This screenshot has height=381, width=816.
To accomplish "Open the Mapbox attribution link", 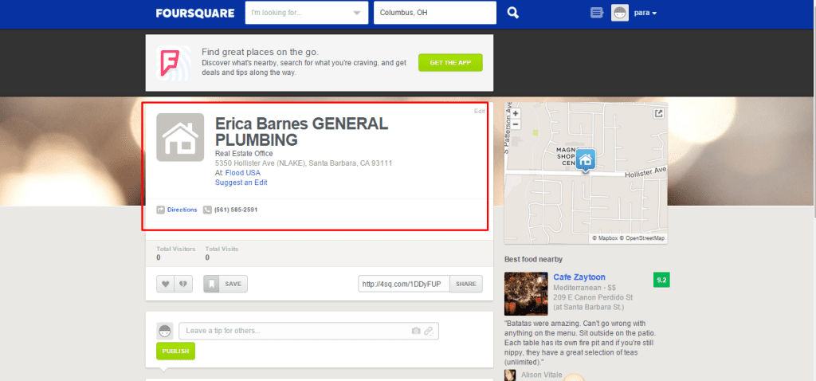I will [x=605, y=238].
